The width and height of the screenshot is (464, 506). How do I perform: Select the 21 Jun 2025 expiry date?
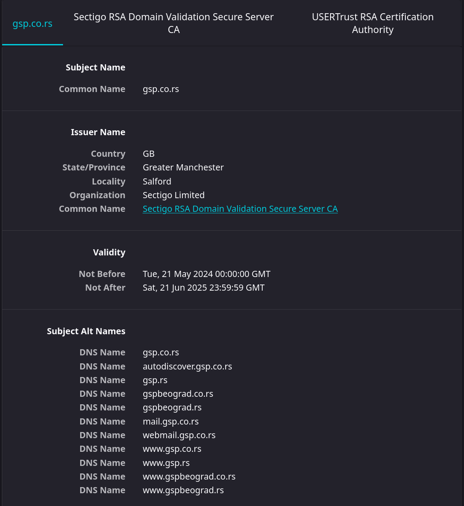point(204,288)
